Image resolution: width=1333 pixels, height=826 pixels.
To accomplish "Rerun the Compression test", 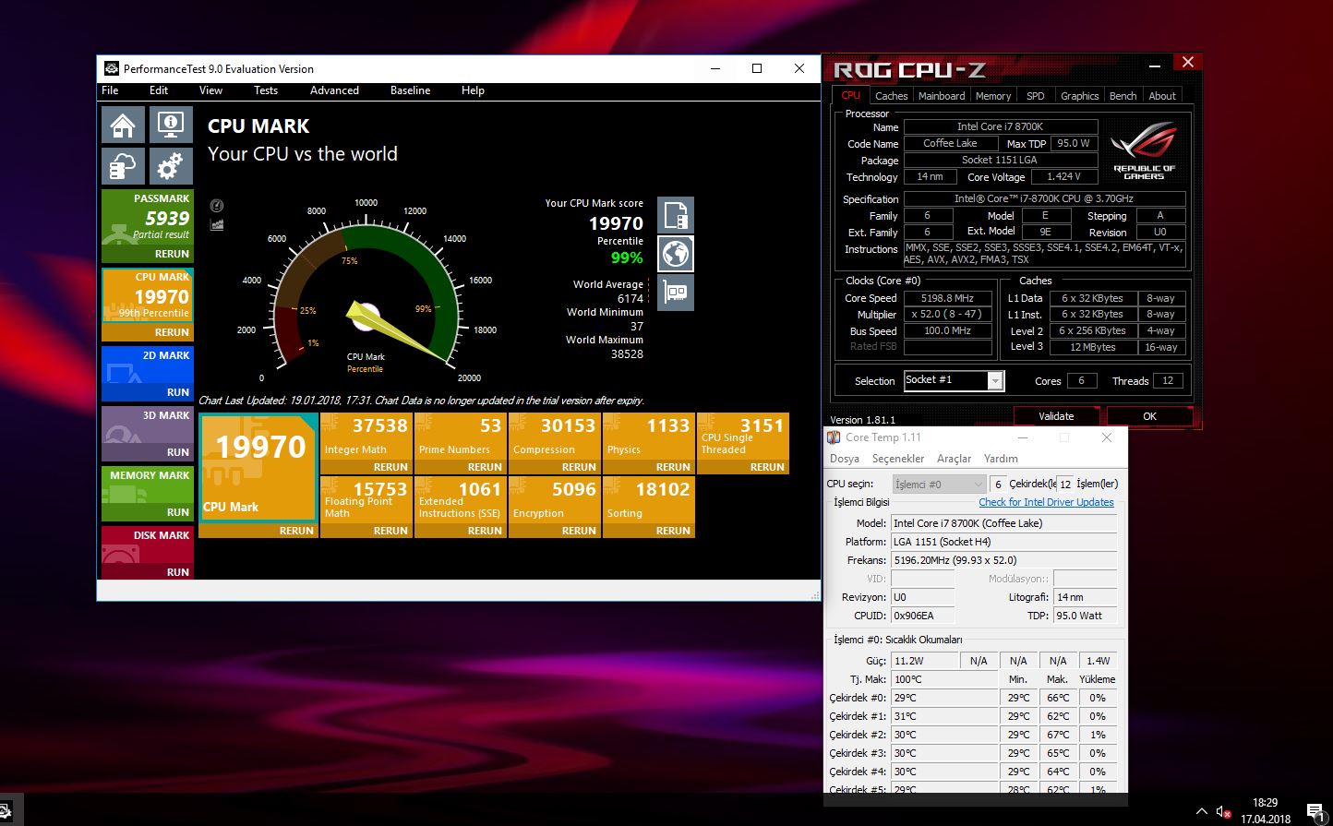I will pyautogui.click(x=579, y=467).
